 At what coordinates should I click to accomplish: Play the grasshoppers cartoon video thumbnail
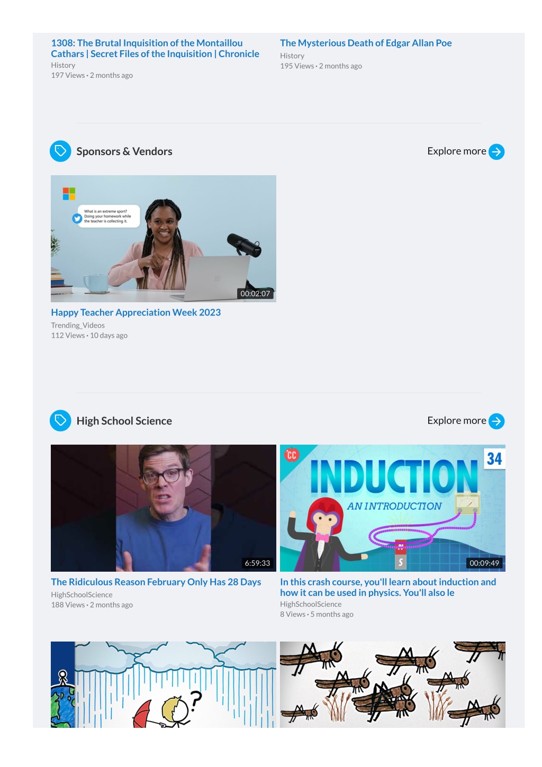point(393,684)
